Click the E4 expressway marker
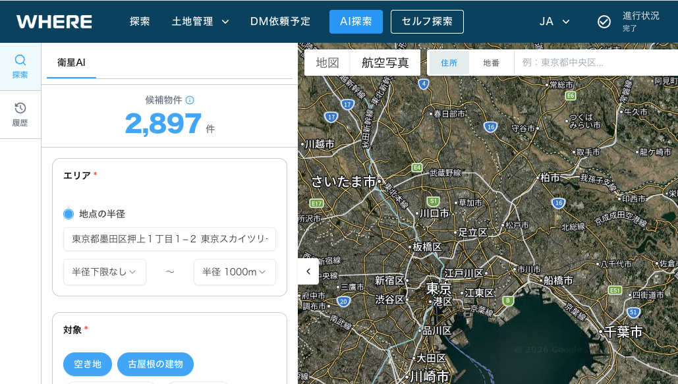The width and height of the screenshot is (678, 384). [417, 167]
